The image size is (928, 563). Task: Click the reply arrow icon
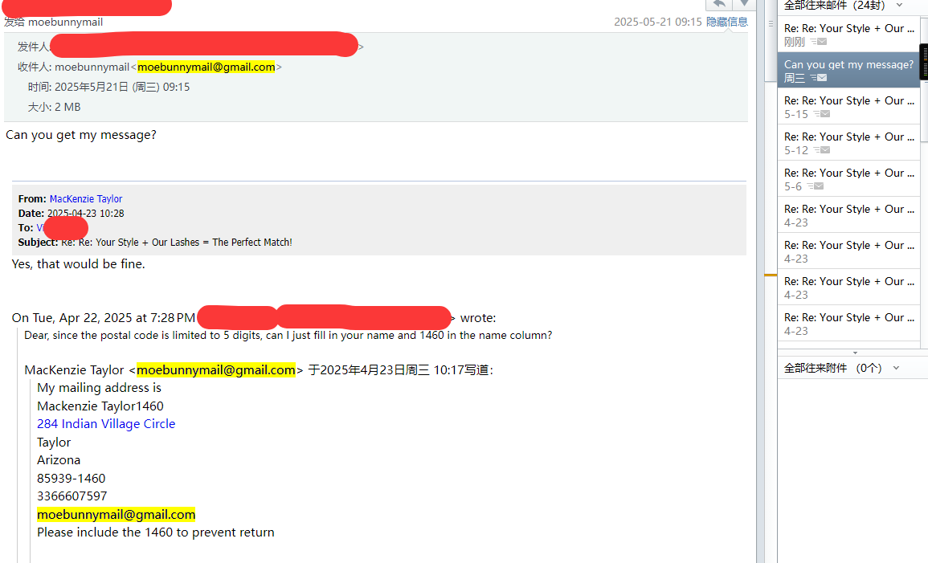point(719,4)
